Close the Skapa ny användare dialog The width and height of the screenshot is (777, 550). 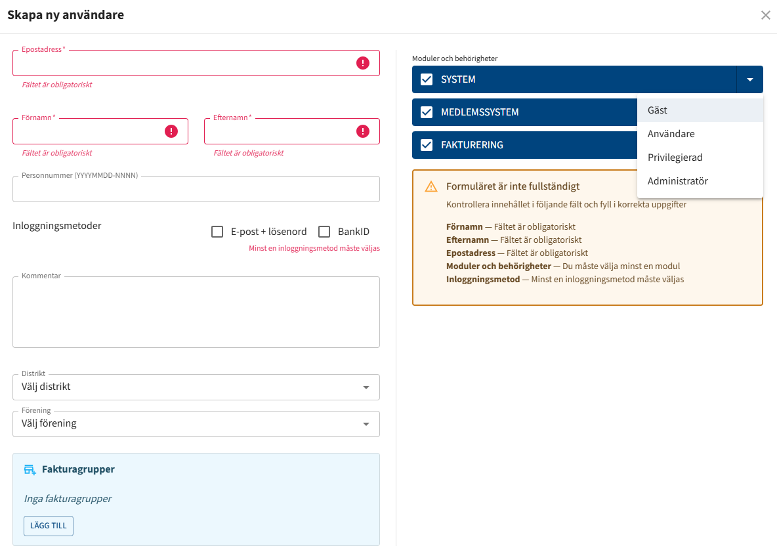766,15
